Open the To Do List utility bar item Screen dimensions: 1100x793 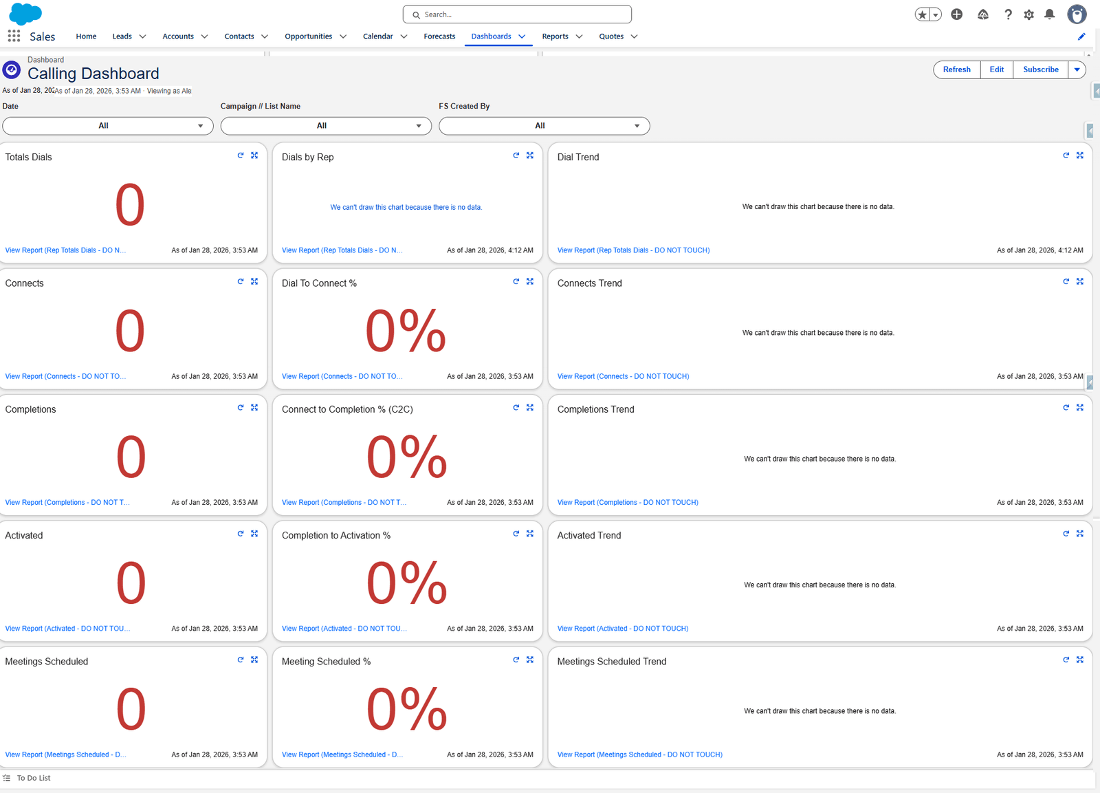click(x=27, y=778)
